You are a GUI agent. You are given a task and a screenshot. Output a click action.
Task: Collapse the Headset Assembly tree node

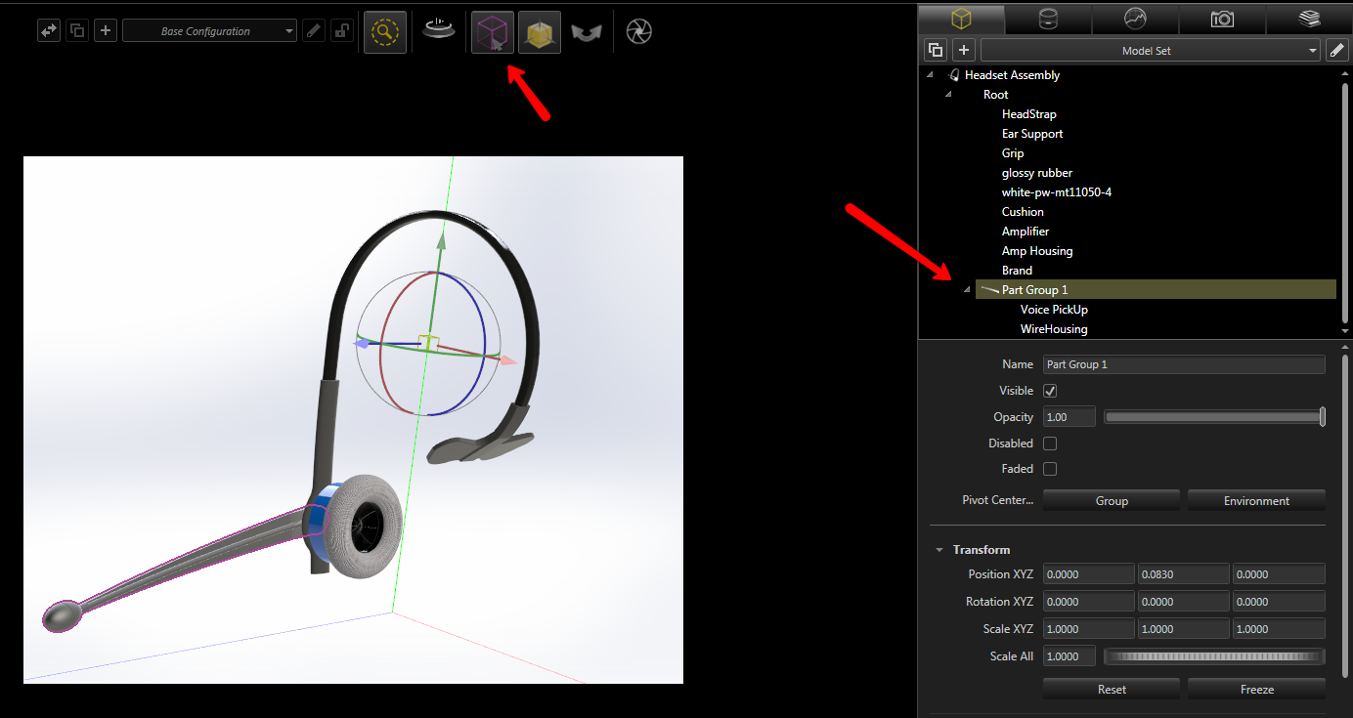(930, 75)
